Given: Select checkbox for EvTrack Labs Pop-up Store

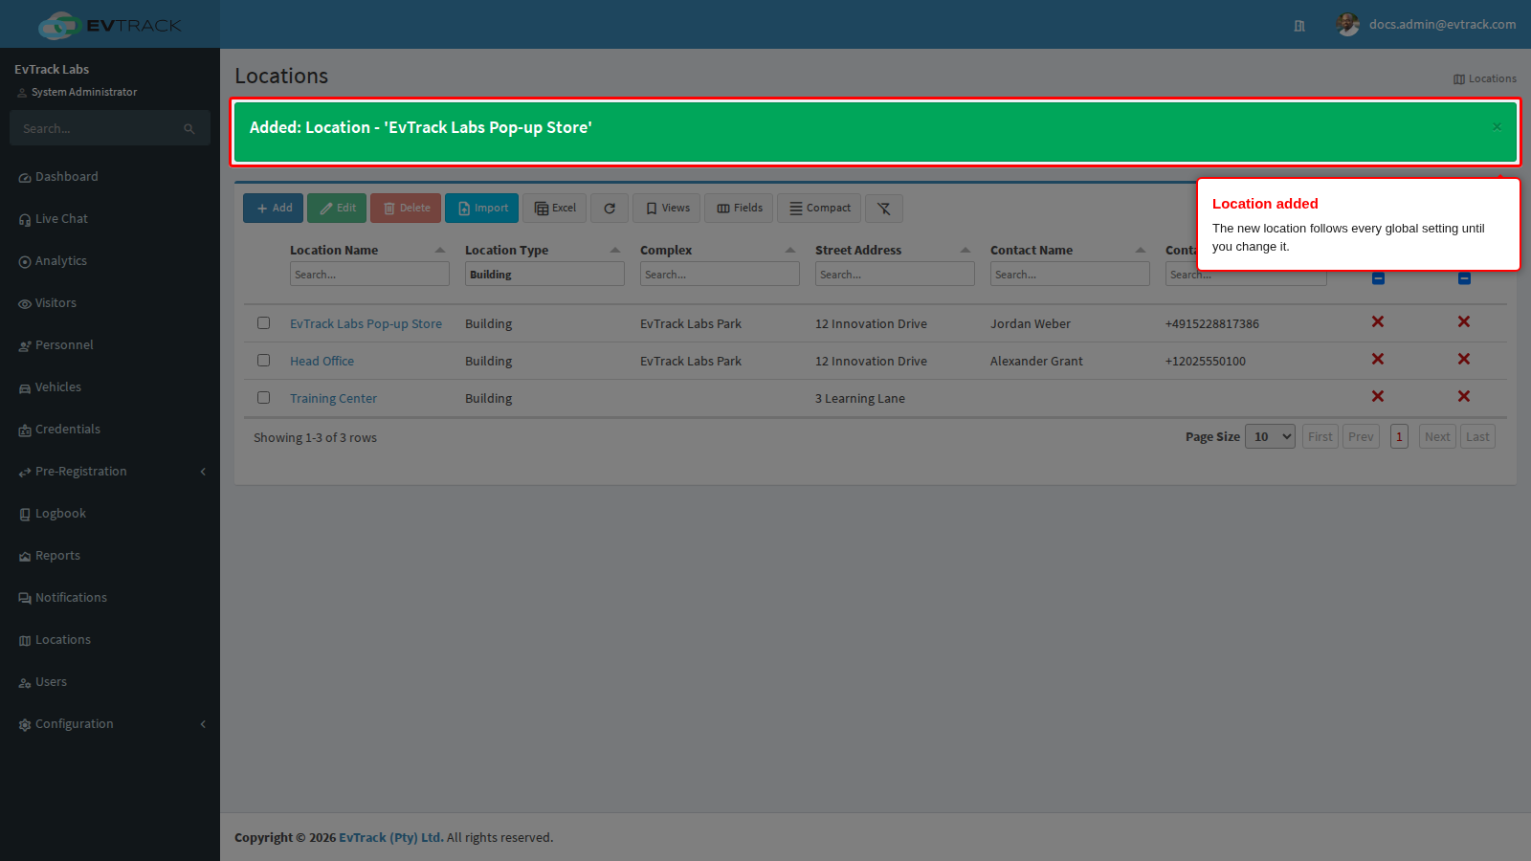Looking at the screenshot, I should click(263, 323).
